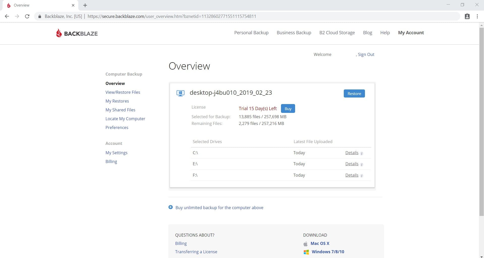Open Locate My Computer in the sidebar
The width and height of the screenshot is (484, 258).
(x=125, y=119)
